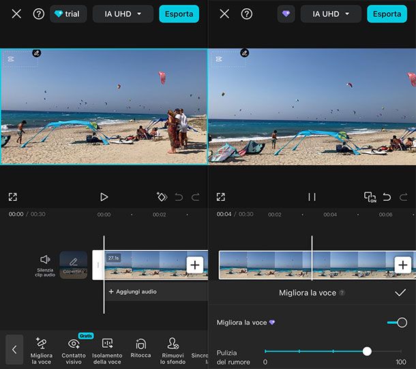Select the Ritocca tool
This screenshot has height=369, width=416.
tap(140, 349)
